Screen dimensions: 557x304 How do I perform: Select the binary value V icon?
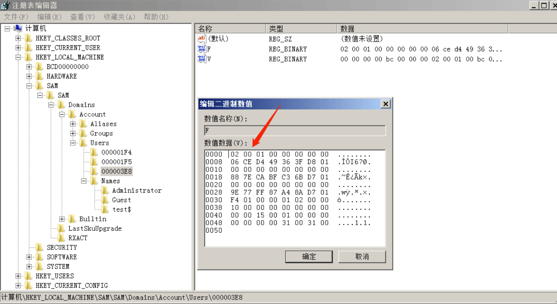pos(201,59)
